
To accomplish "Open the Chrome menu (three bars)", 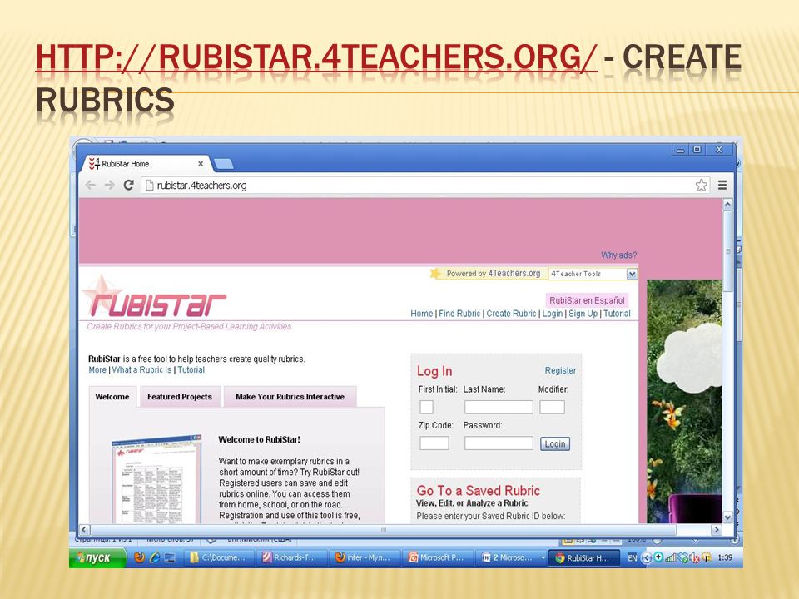I will tap(722, 185).
